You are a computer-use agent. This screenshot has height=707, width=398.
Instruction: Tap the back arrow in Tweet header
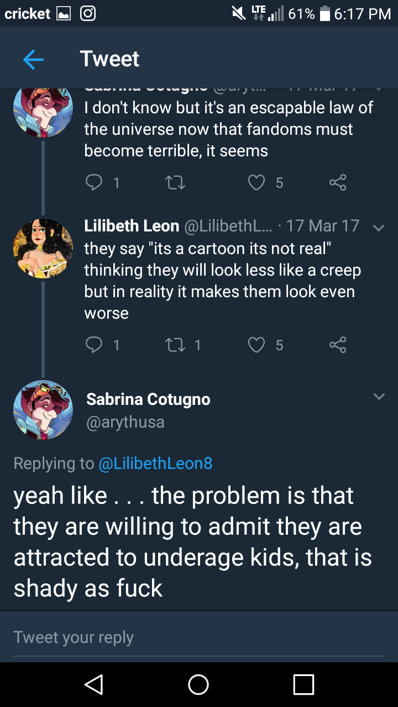click(33, 59)
